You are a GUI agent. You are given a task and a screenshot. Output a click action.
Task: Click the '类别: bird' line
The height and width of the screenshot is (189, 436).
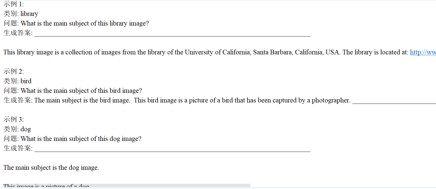pos(17,81)
